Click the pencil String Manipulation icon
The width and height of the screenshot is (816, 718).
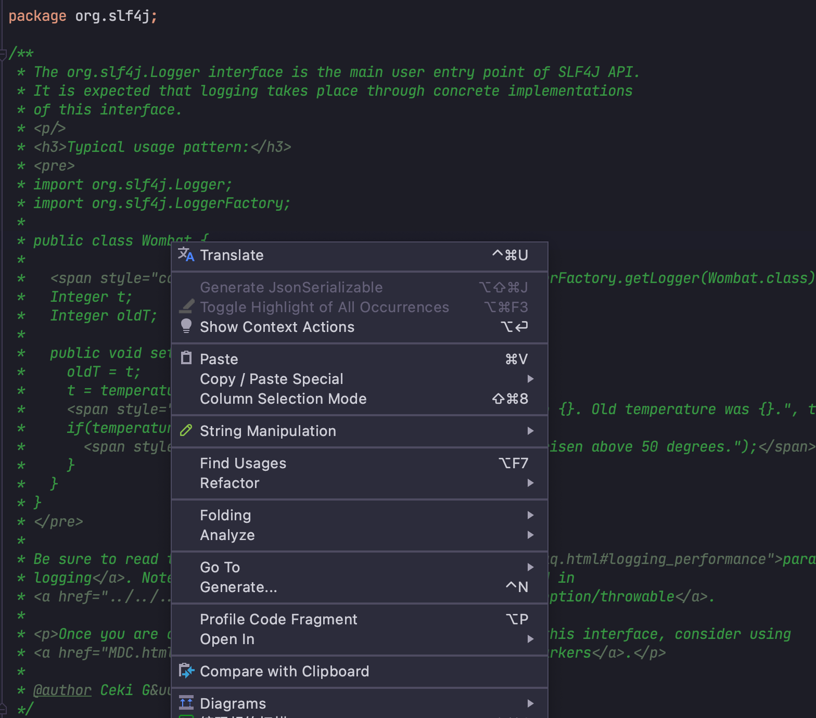pos(186,430)
